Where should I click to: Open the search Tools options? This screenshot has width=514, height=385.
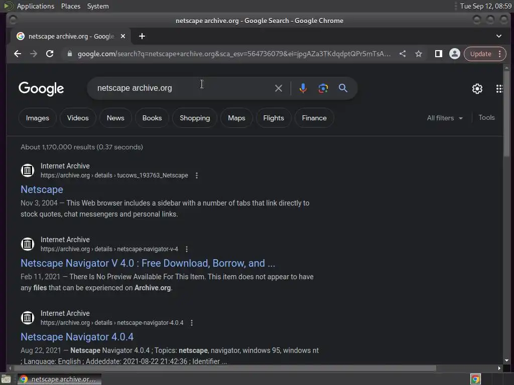(486, 117)
